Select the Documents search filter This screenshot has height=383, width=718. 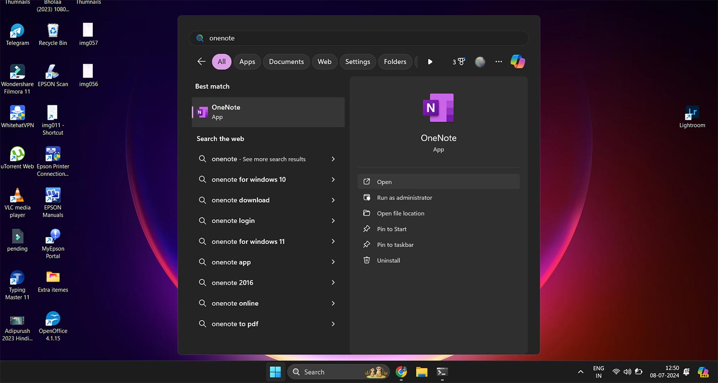(286, 61)
